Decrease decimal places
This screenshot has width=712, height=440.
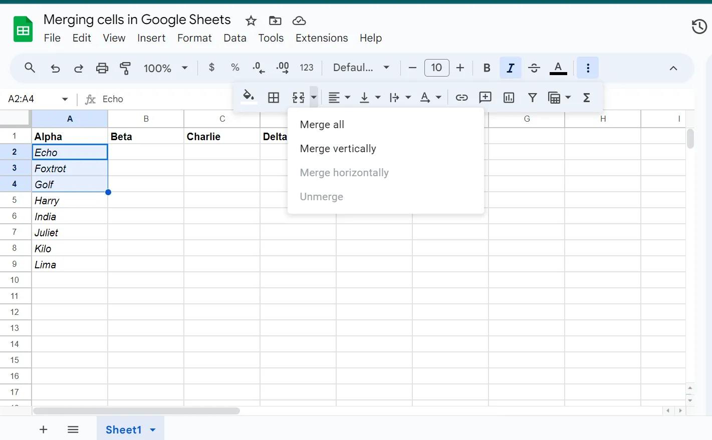pyautogui.click(x=259, y=68)
